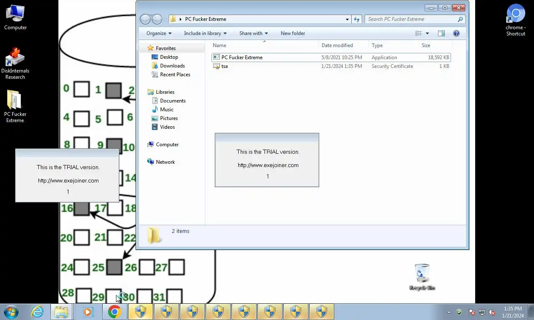
Task: Select Libraries in the navigation pane
Action: tap(165, 92)
